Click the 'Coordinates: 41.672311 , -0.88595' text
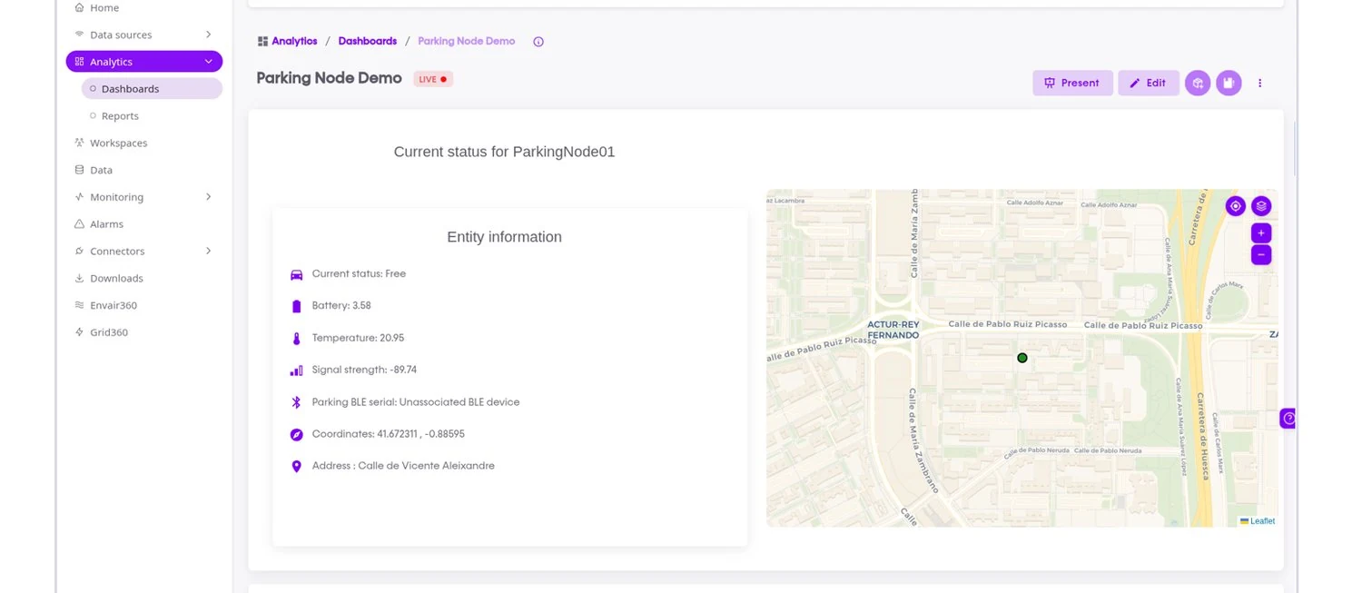Viewport: 1362px width, 593px height. [x=389, y=434]
